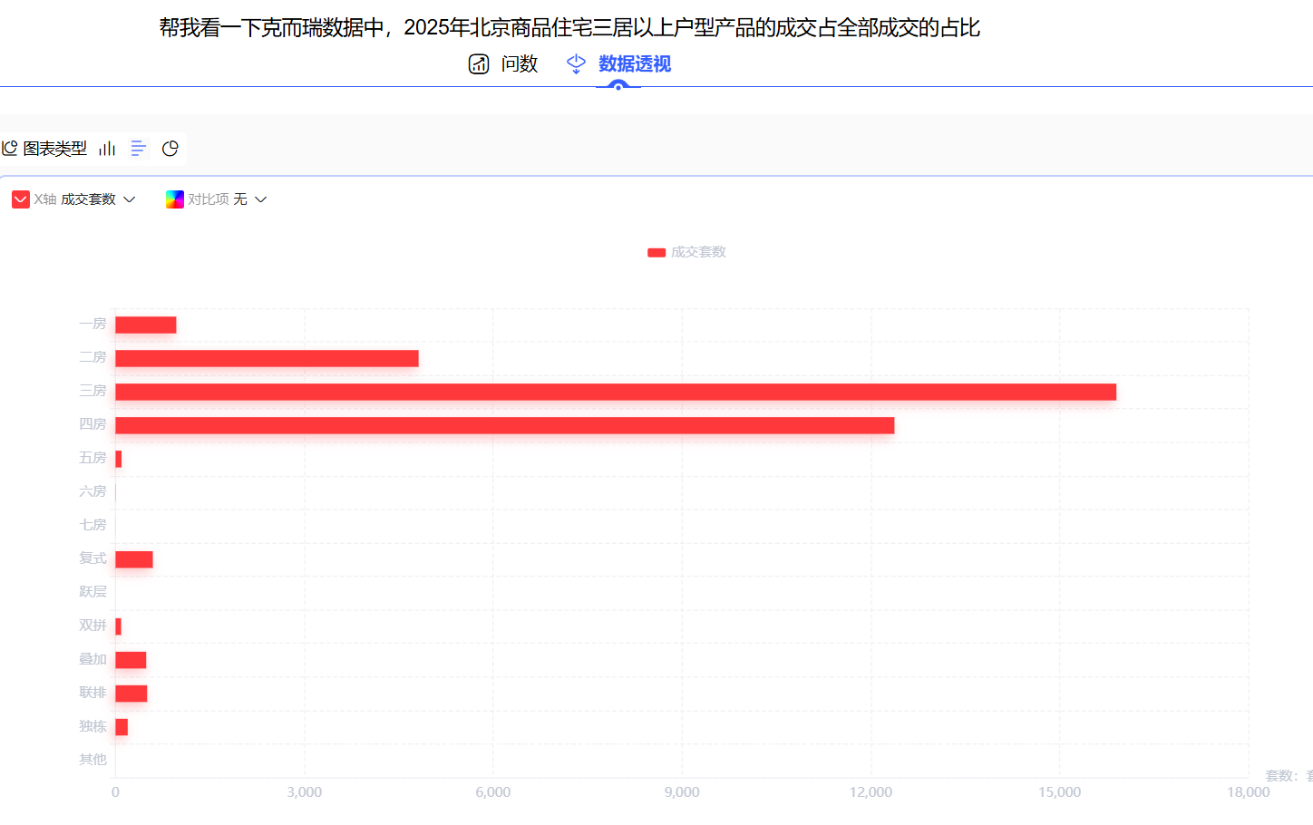1313x825 pixels.
Task: Click the 三房 bar in the chart
Action: click(x=615, y=392)
